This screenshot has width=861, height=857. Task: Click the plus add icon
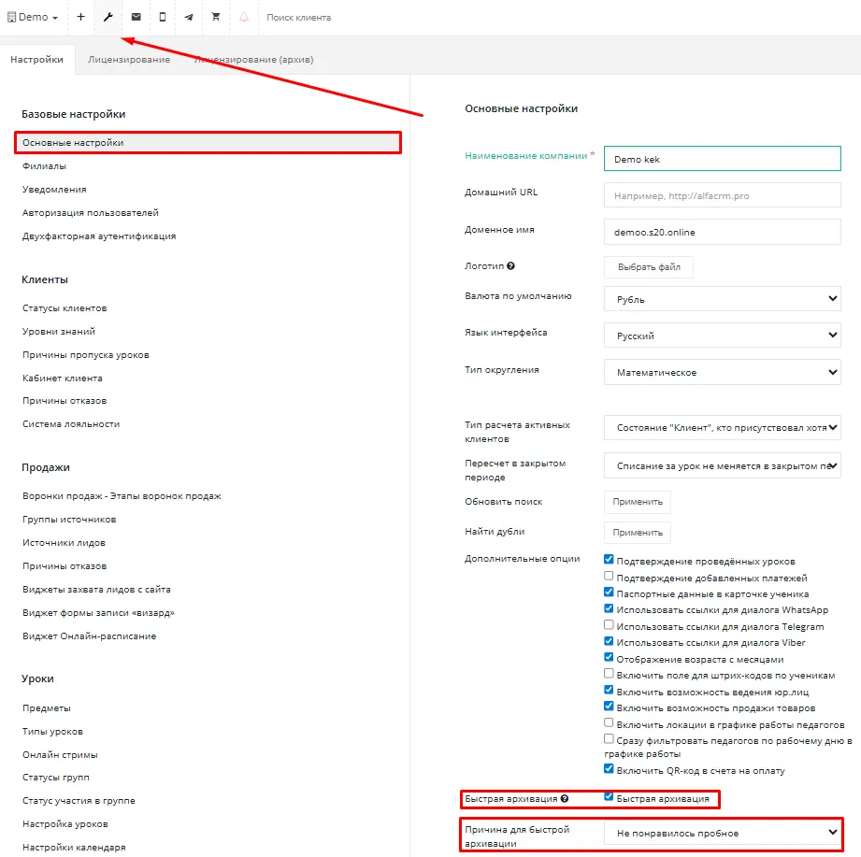[80, 17]
